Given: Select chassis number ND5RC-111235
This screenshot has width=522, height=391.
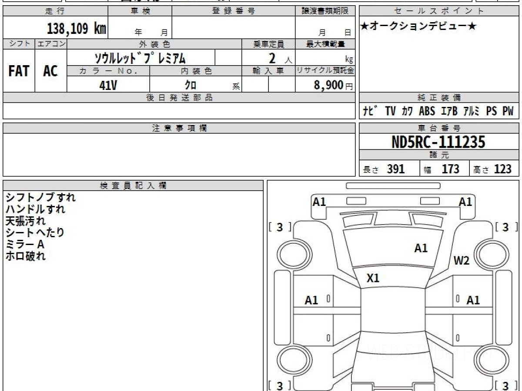Looking at the screenshot, I should click(x=438, y=142).
